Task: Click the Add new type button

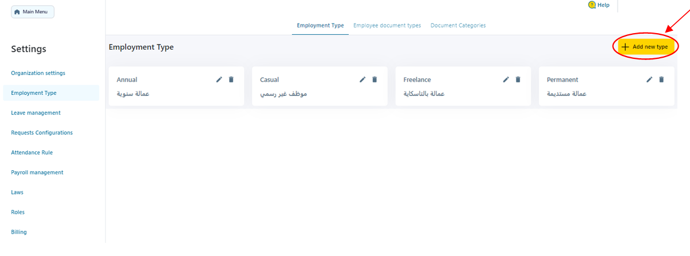Action: click(x=645, y=46)
